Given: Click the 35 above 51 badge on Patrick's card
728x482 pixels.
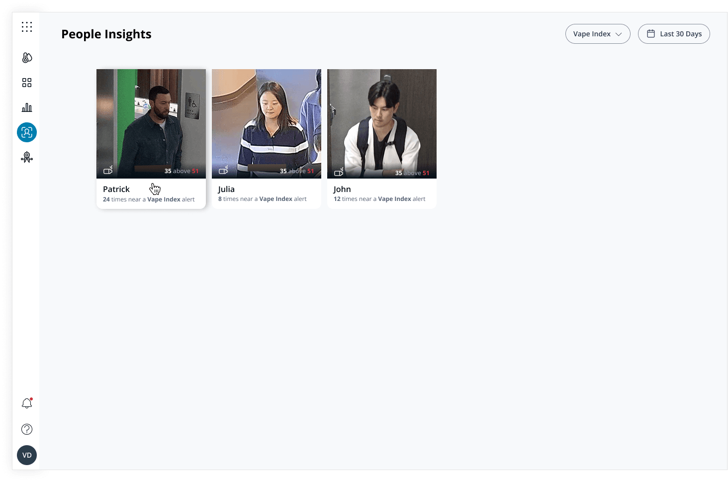Looking at the screenshot, I should (x=181, y=170).
